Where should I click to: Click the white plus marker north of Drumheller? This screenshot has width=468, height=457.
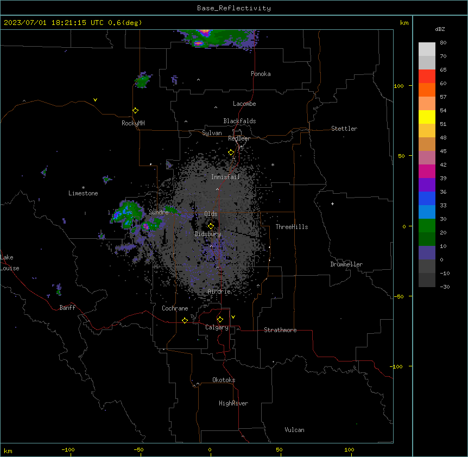[332, 204]
